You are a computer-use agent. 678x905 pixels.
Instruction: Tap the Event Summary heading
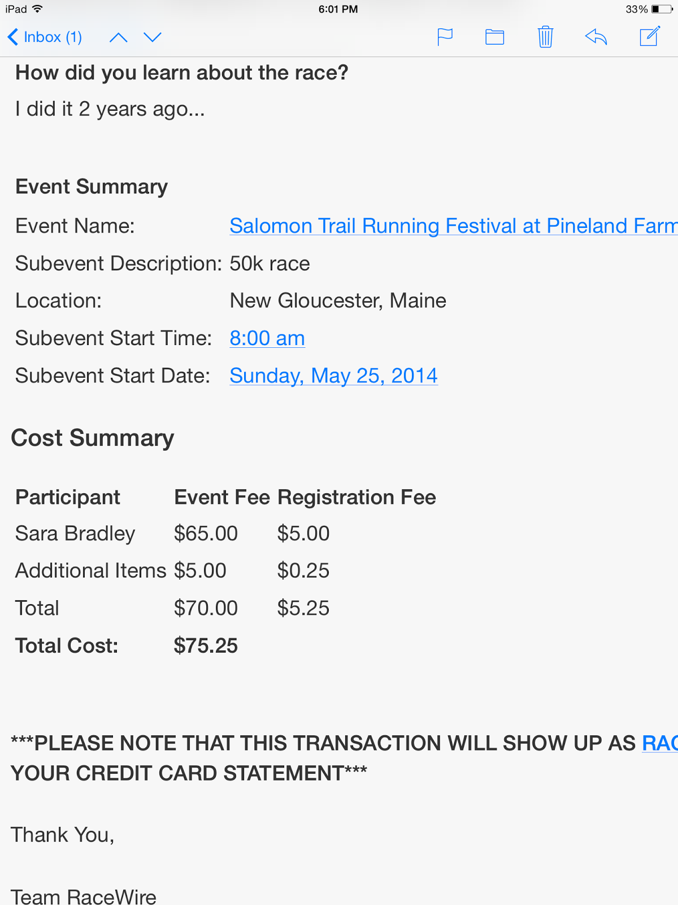coord(92,187)
